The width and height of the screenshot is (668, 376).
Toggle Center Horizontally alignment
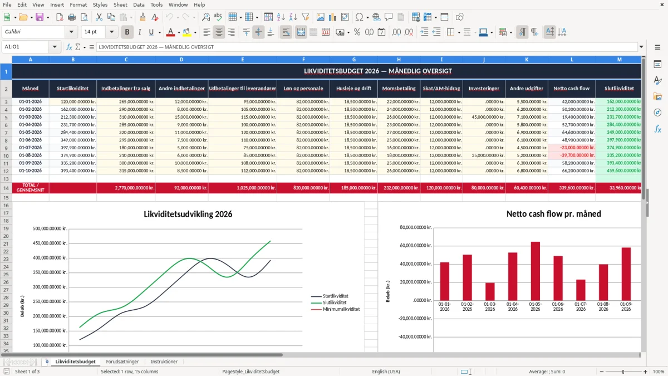pos(219,32)
